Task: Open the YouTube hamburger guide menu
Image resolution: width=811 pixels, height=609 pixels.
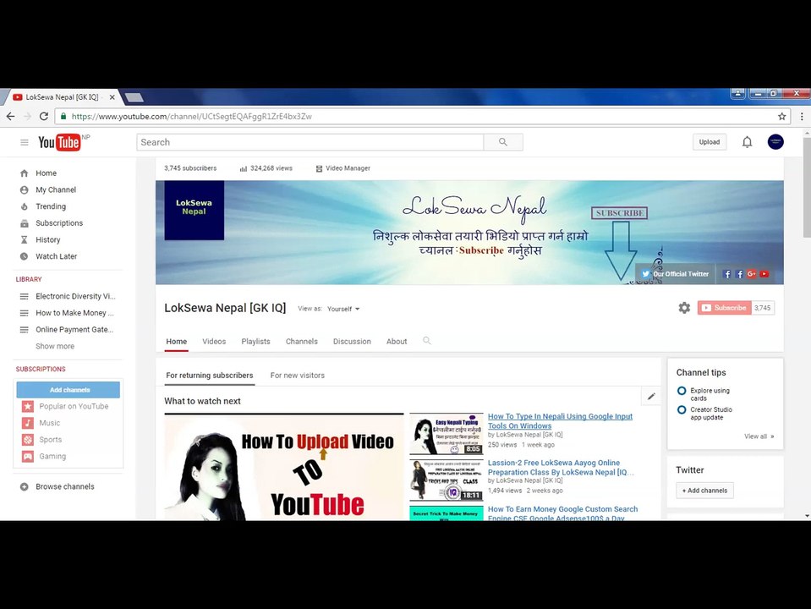Action: 25,142
